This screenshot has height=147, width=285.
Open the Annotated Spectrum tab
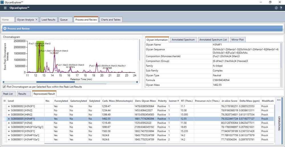183,39
